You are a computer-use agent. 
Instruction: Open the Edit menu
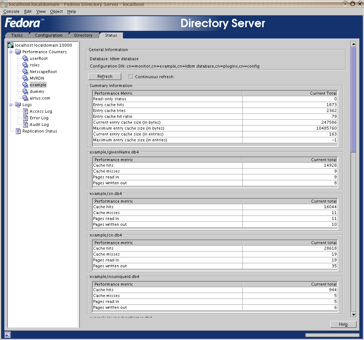coord(28,11)
